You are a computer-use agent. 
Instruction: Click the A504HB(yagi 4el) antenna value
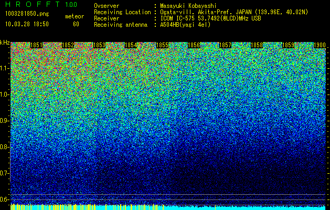pyautogui.click(x=185, y=25)
